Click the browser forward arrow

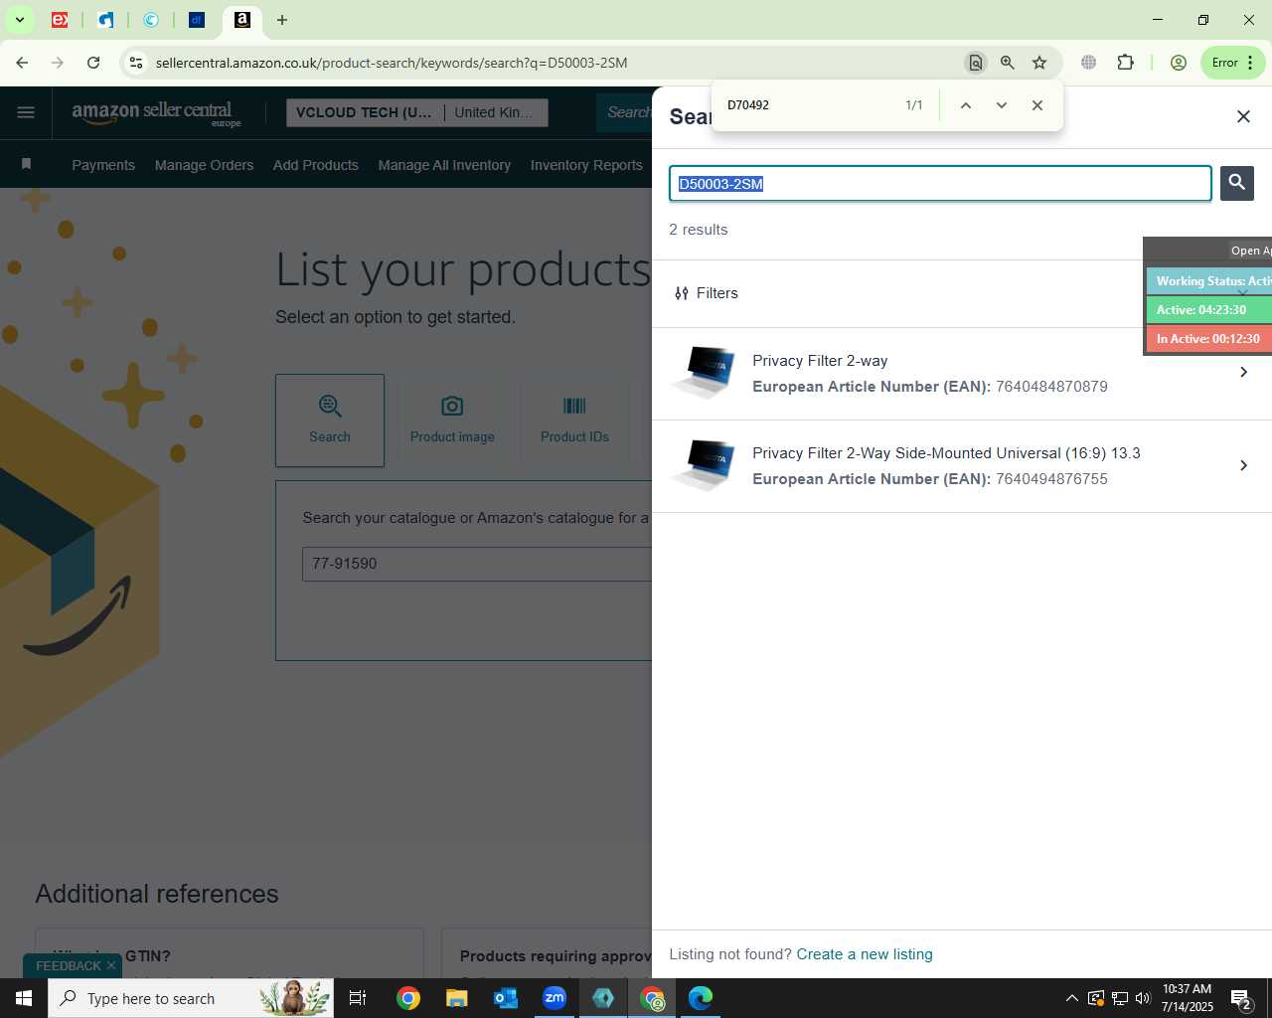click(58, 63)
